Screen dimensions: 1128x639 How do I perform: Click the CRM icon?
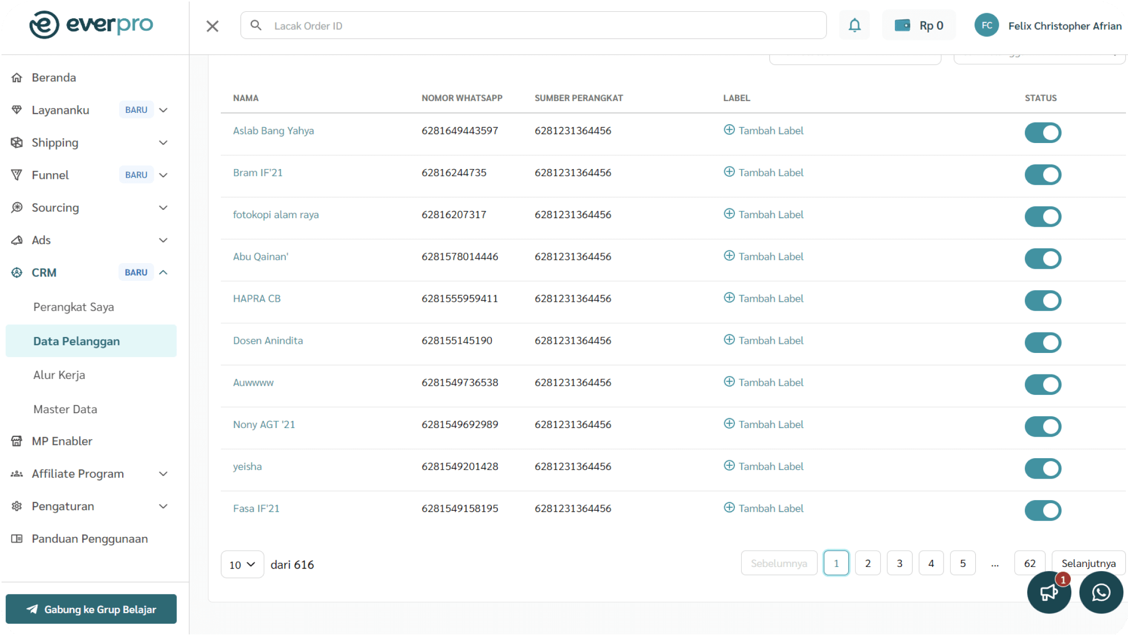pos(17,272)
